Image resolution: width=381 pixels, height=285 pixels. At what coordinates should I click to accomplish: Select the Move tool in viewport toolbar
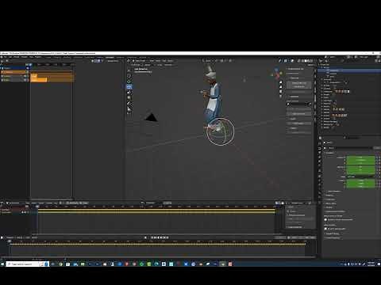129,82
